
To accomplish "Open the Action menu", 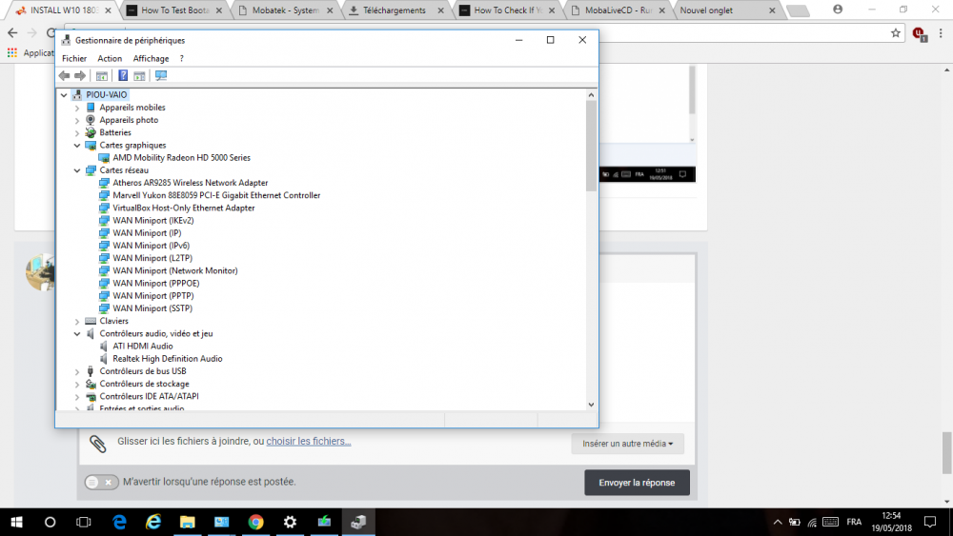I will (110, 59).
